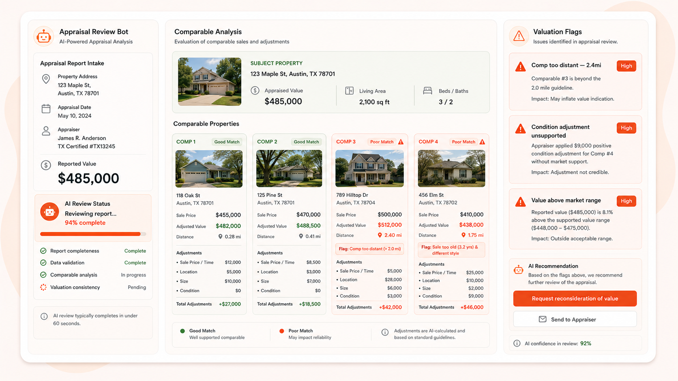Image resolution: width=678 pixels, height=381 pixels.
Task: Click the Comp 4 warning triangle icon
Action: (x=482, y=142)
